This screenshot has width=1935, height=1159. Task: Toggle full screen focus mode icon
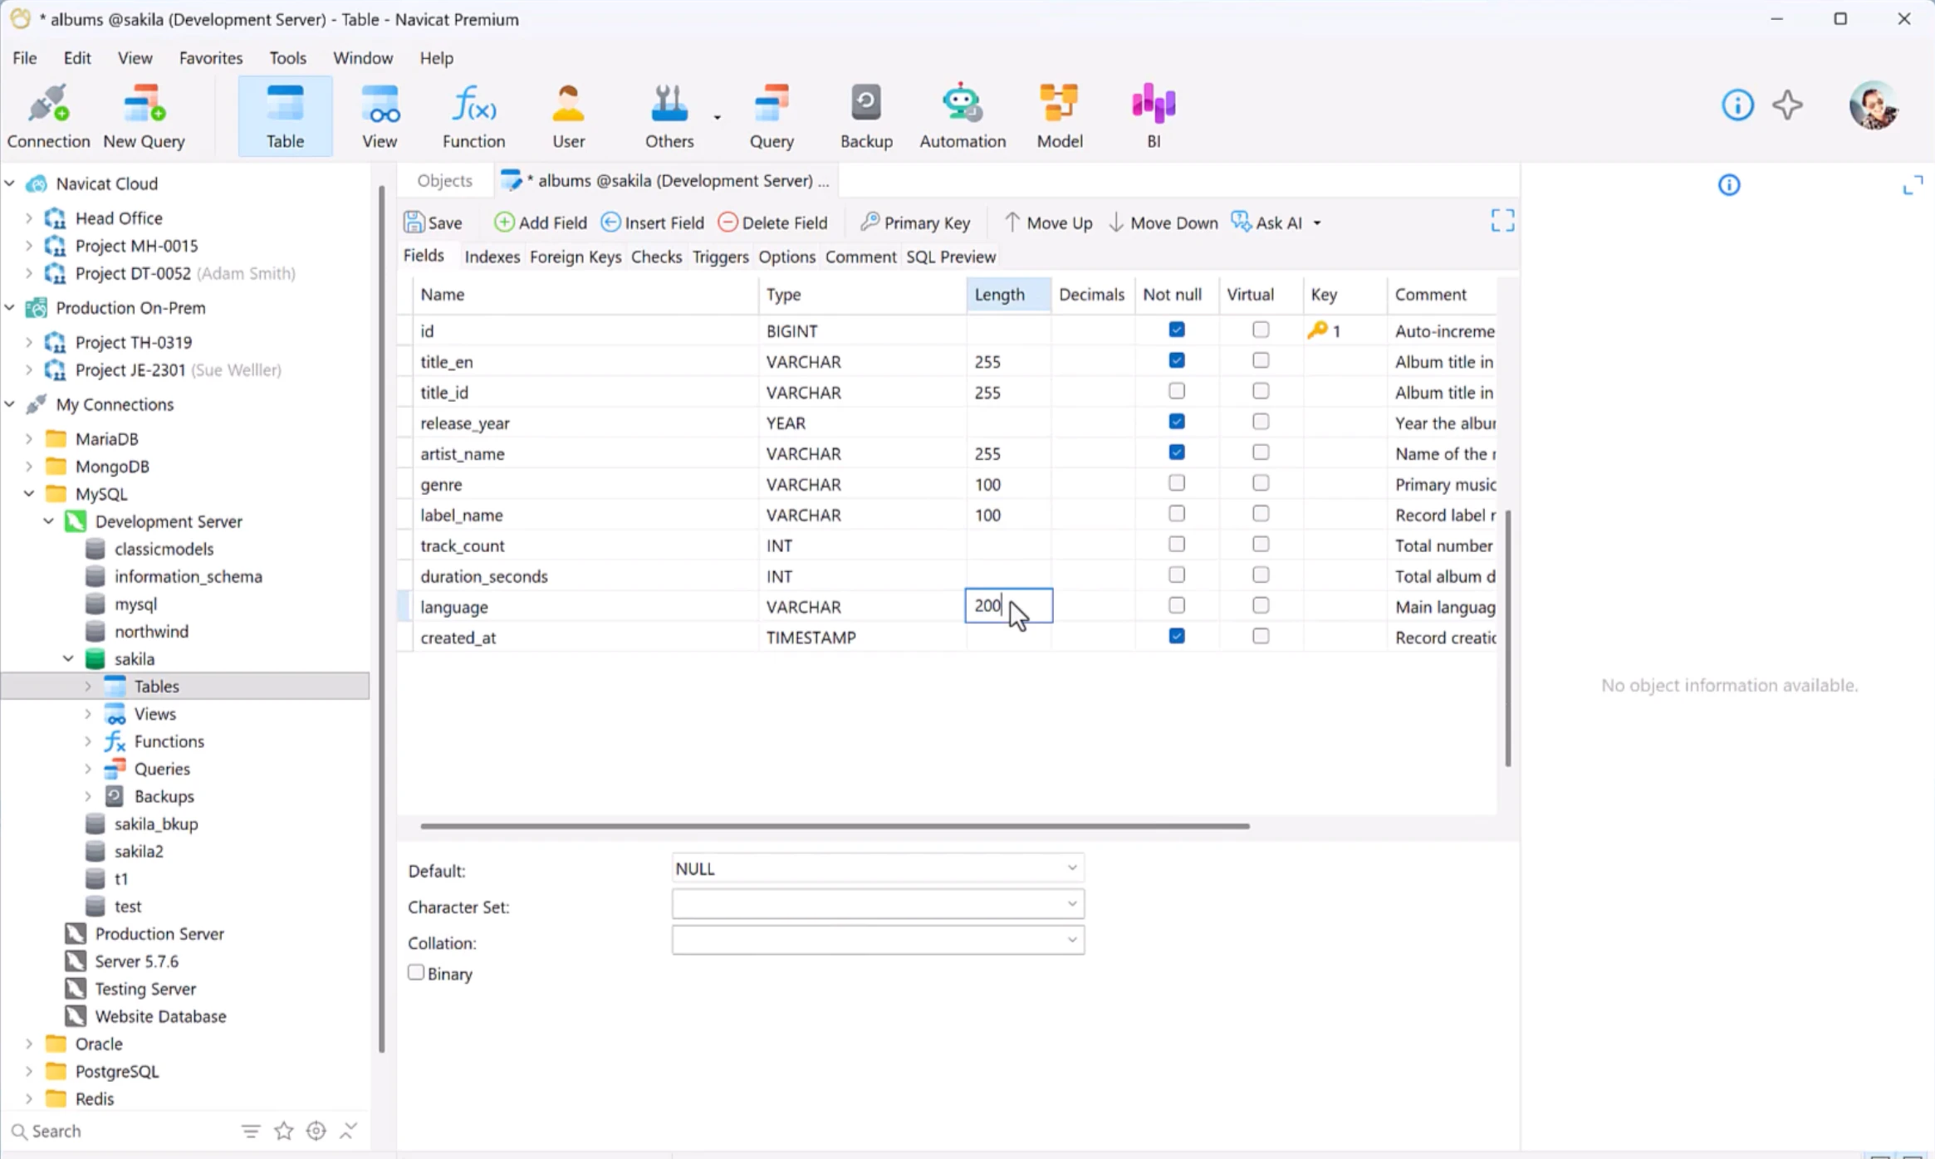(x=1502, y=221)
